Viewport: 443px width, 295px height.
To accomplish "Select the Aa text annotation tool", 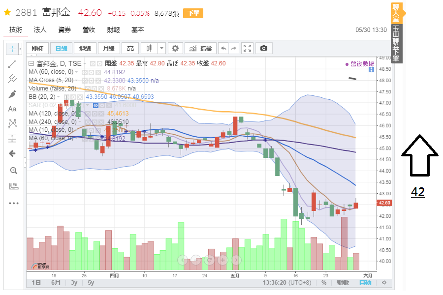I will coord(12,109).
